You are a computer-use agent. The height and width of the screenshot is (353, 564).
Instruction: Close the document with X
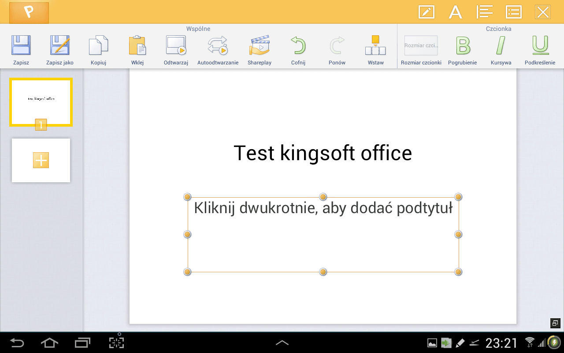pos(543,12)
